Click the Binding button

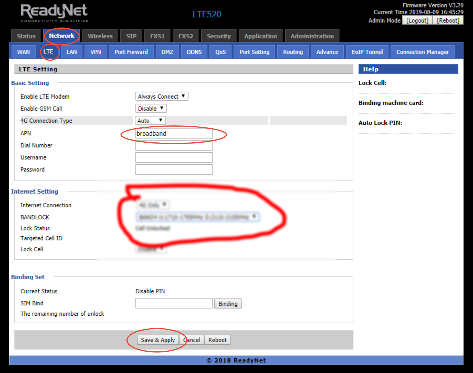pyautogui.click(x=228, y=304)
